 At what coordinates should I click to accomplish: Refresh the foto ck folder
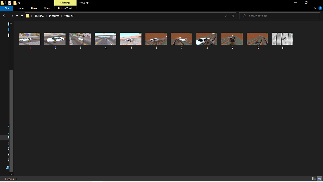(233, 16)
